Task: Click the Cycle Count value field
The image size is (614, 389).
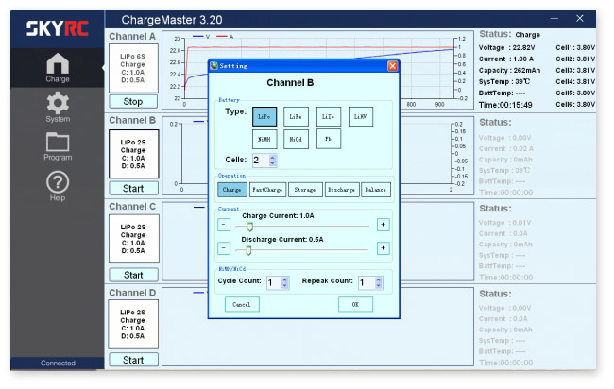Action: pyautogui.click(x=274, y=282)
